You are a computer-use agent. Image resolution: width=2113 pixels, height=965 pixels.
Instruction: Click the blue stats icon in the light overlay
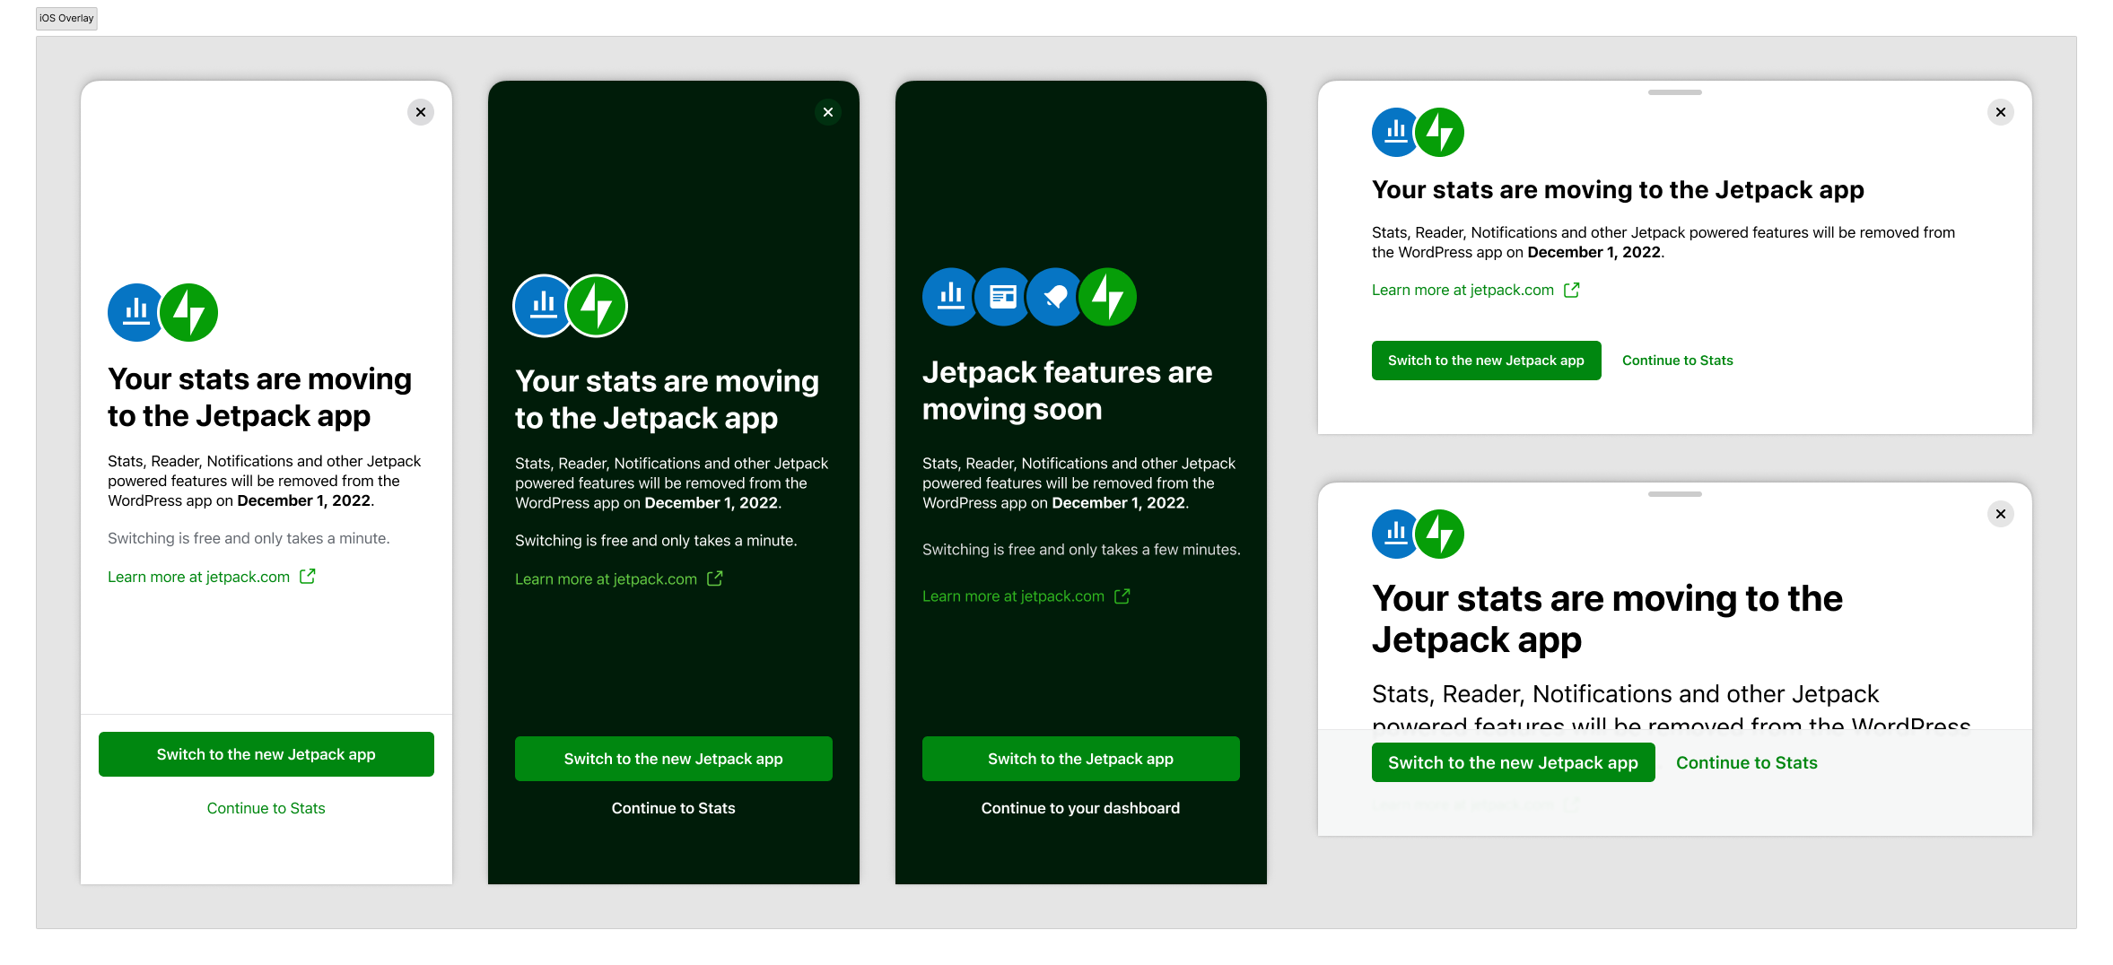tap(135, 312)
